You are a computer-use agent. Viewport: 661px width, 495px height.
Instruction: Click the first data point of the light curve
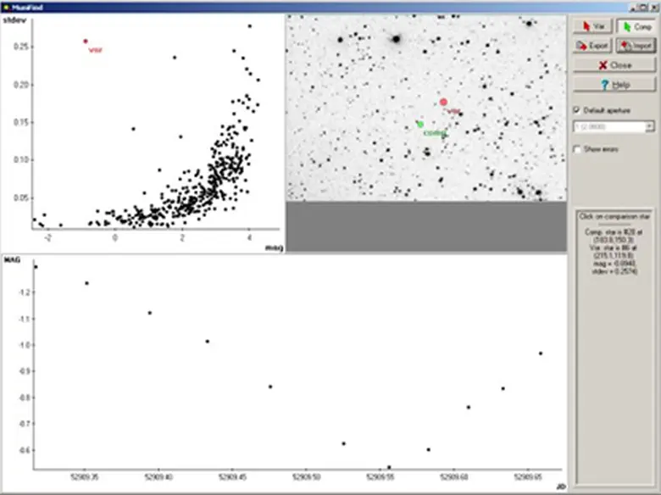[36, 267]
